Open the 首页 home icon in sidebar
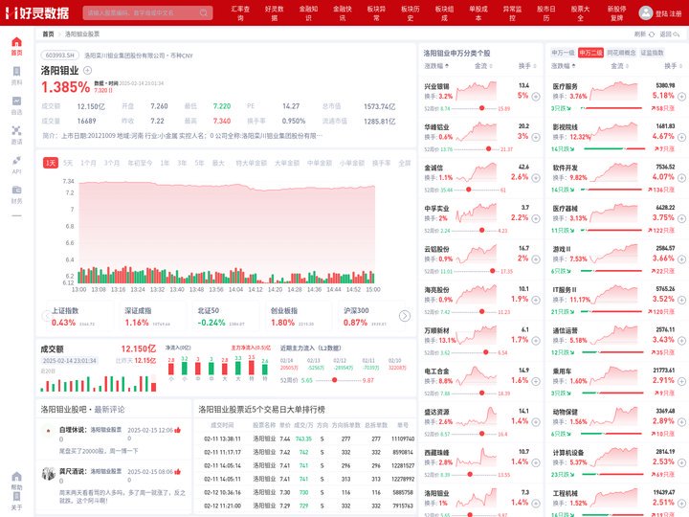Image resolution: width=689 pixels, height=517 pixels. (16, 46)
